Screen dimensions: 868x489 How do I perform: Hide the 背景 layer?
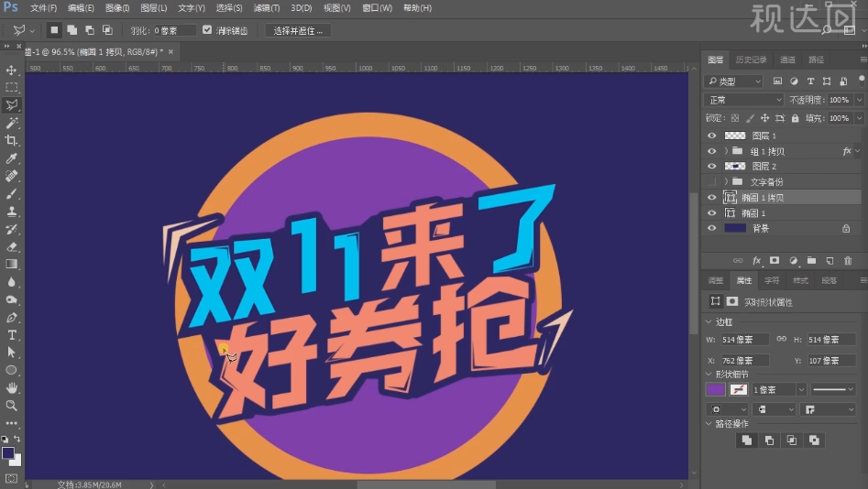711,228
